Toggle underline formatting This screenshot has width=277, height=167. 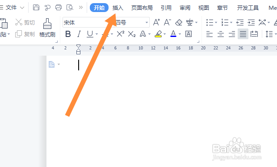[x=90, y=34]
